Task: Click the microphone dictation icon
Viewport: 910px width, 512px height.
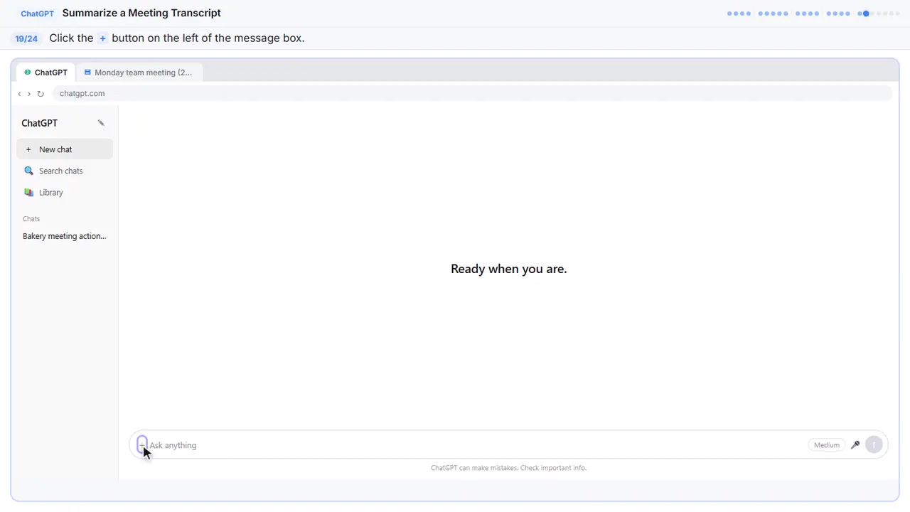Action: (x=855, y=445)
